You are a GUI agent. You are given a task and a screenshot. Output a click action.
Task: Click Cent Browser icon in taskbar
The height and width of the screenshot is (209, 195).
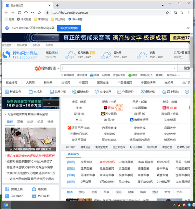(6, 205)
